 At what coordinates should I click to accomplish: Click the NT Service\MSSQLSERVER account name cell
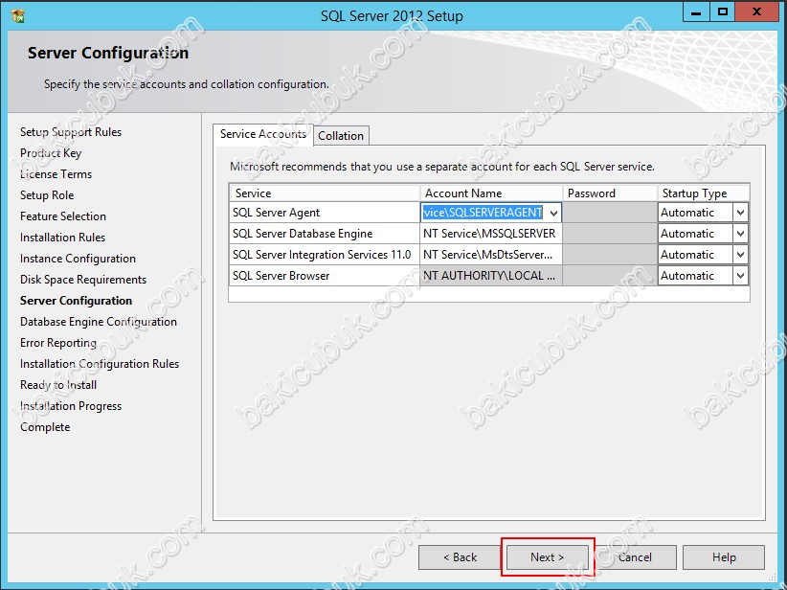click(491, 234)
